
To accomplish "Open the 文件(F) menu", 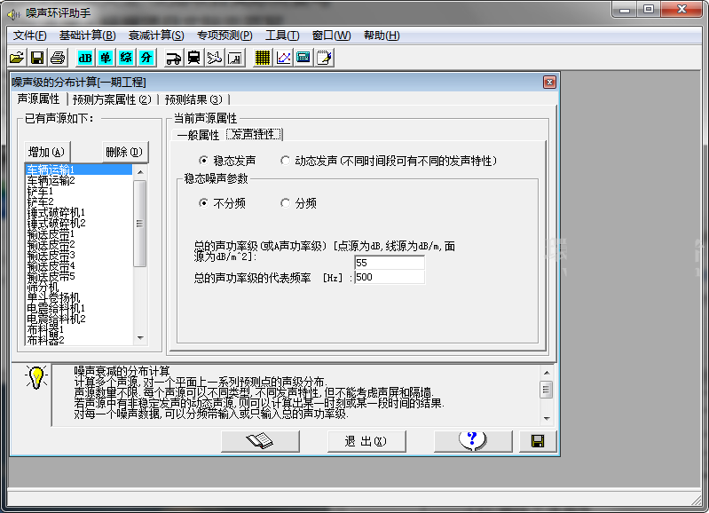I will (29, 36).
